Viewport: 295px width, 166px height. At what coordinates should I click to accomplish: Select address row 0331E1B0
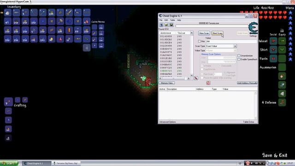tap(174, 59)
